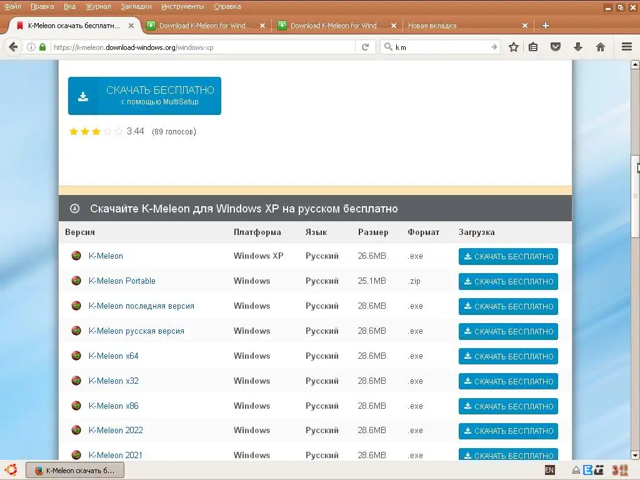The height and width of the screenshot is (480, 640).
Task: Click the green padlock security icon
Action: point(42,47)
